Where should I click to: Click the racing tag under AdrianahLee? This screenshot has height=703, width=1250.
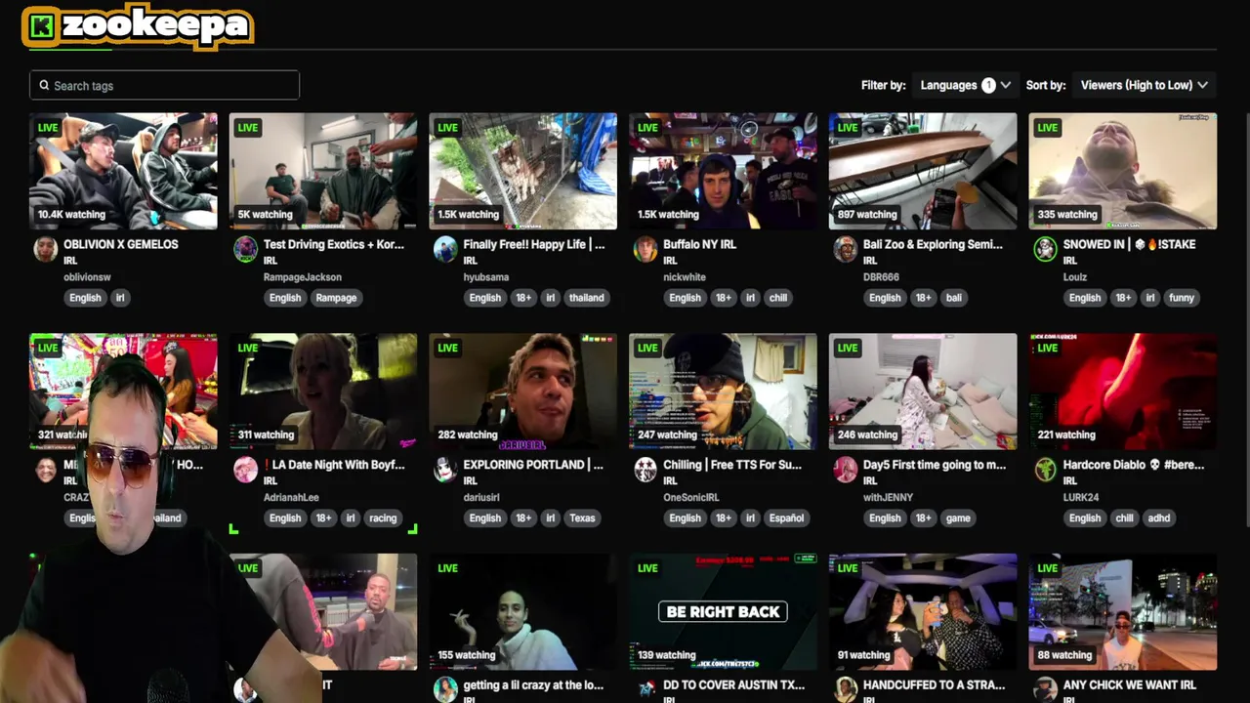click(383, 518)
